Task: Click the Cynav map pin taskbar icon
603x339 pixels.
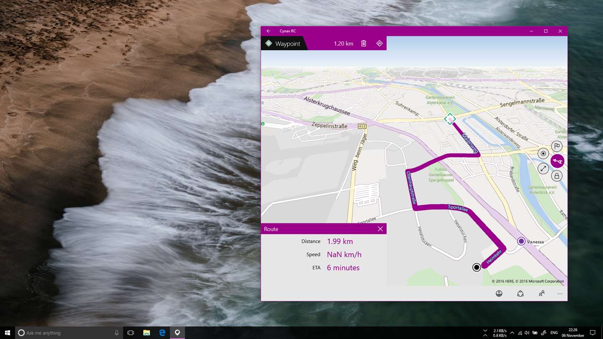Action: pyautogui.click(x=178, y=333)
